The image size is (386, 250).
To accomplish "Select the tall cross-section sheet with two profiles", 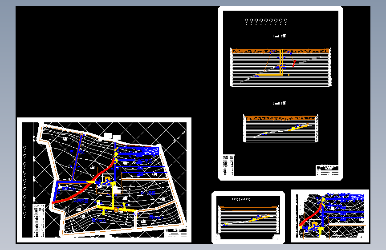I will (x=280, y=93).
